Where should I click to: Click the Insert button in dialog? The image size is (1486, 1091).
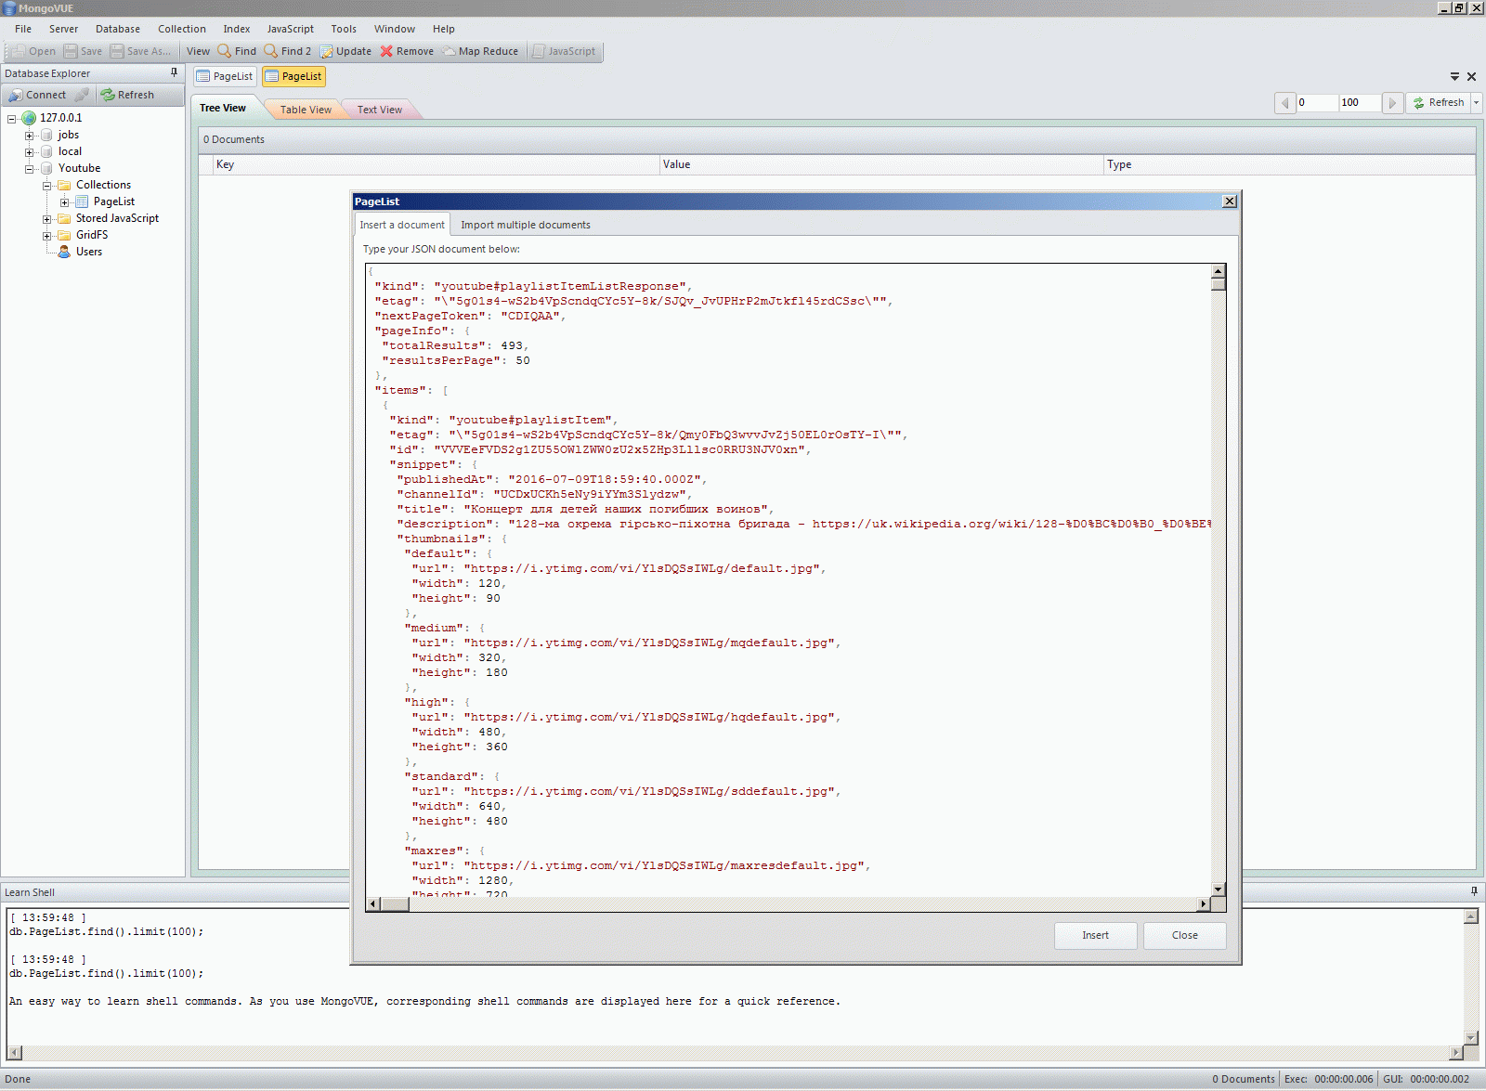[x=1095, y=935]
